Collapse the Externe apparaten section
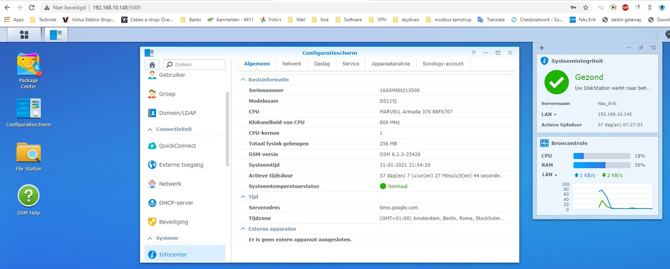The image size is (670, 269). pyautogui.click(x=243, y=229)
